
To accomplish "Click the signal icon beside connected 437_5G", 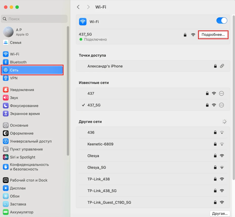I will click(193, 35).
